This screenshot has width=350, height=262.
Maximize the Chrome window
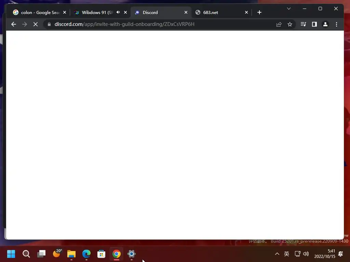pos(320,9)
